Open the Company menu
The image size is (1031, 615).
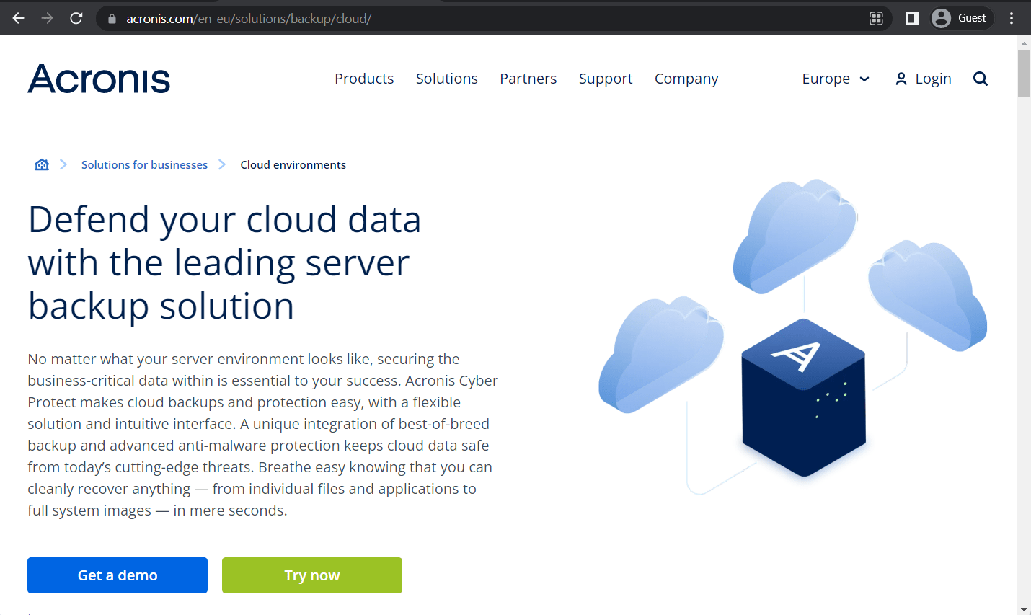686,79
